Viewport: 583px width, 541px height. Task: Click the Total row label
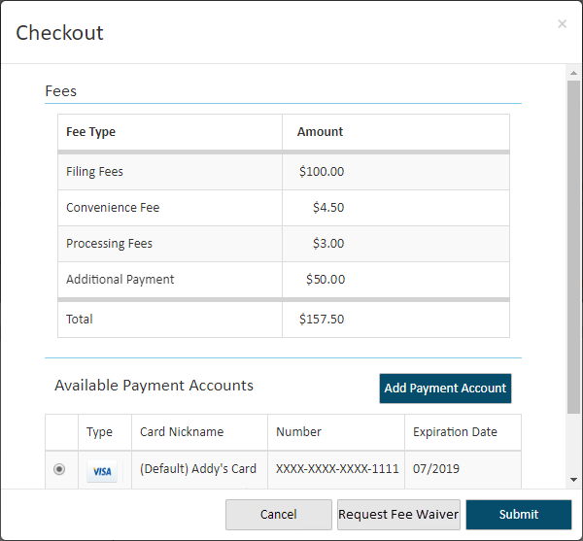80,319
